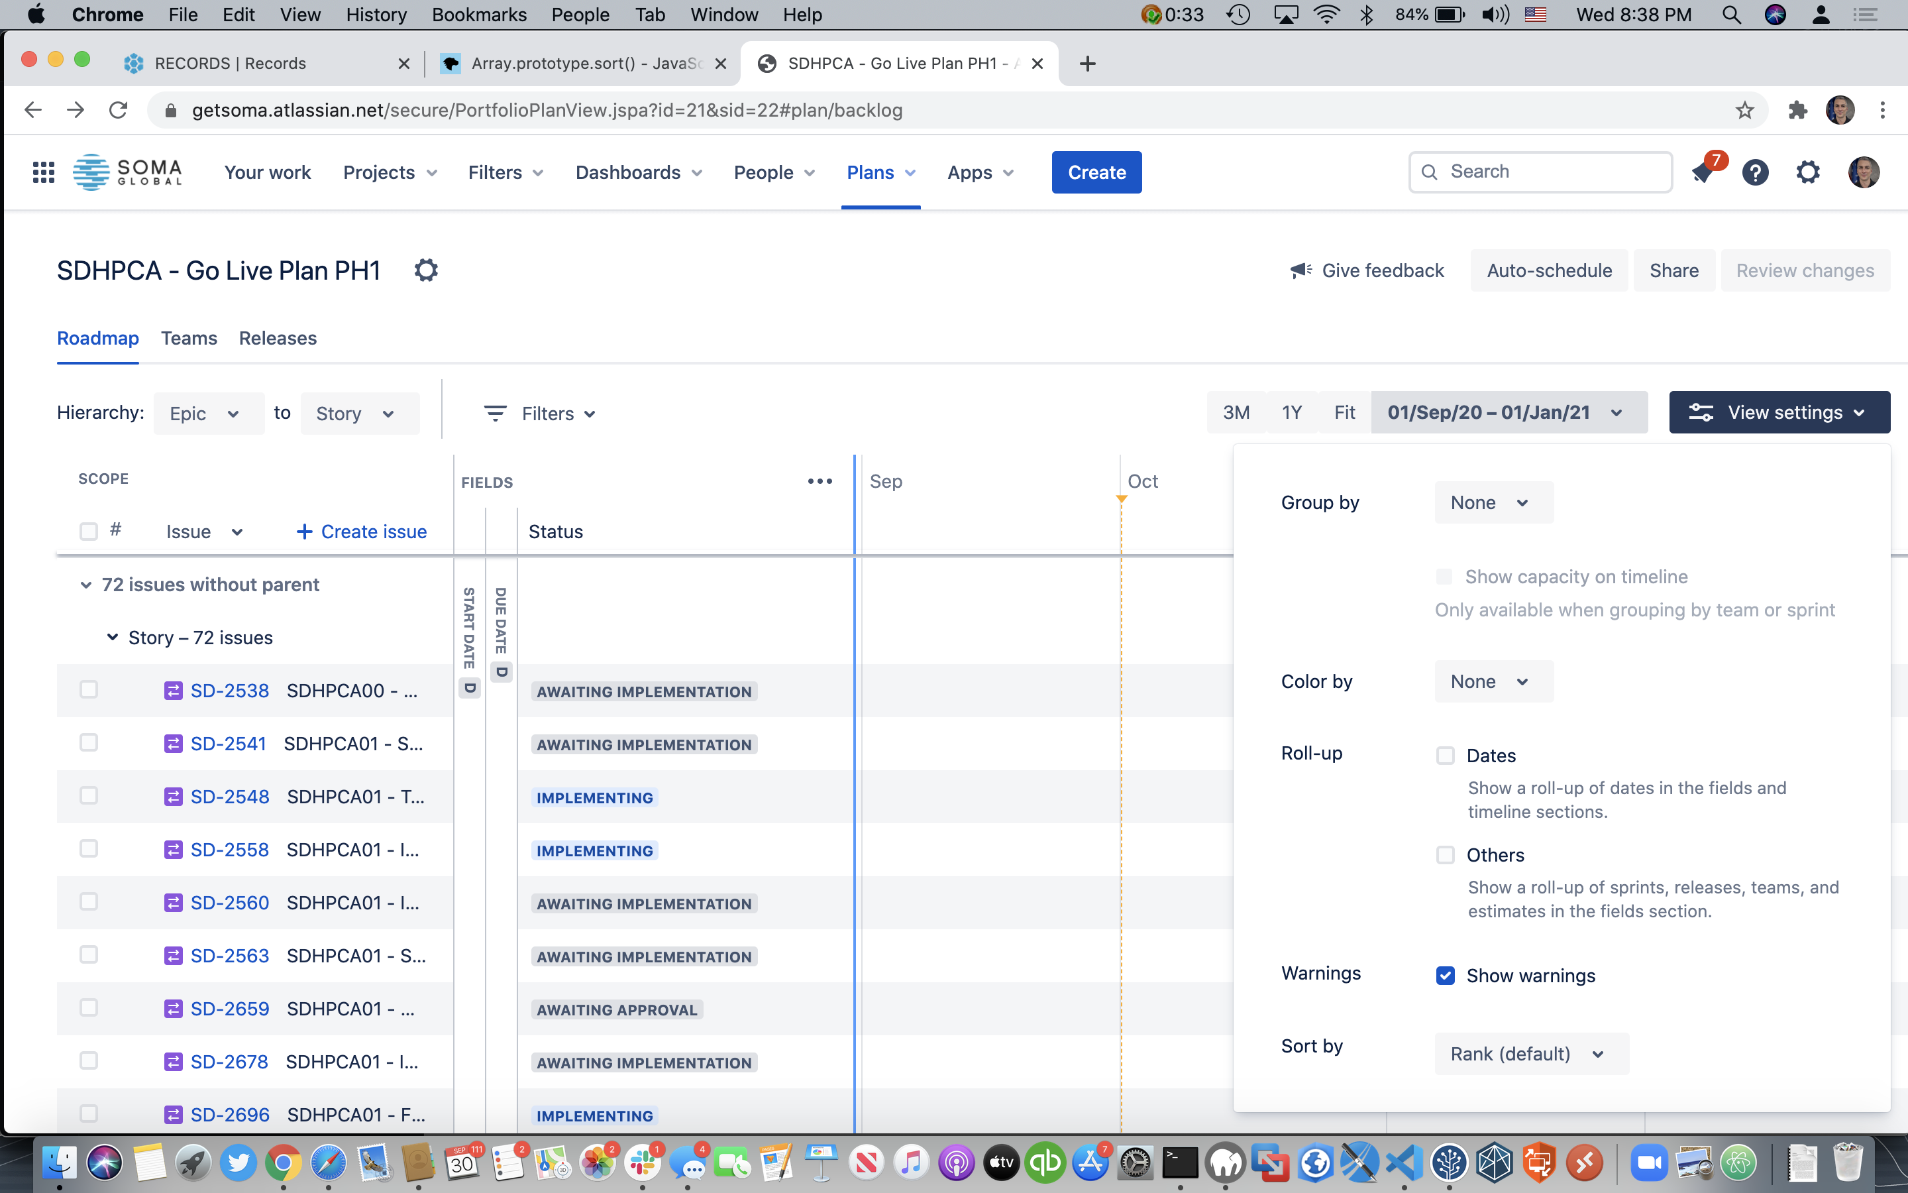Open the zoom app in the Dock
Image resolution: width=1908 pixels, height=1193 pixels.
click(1650, 1163)
